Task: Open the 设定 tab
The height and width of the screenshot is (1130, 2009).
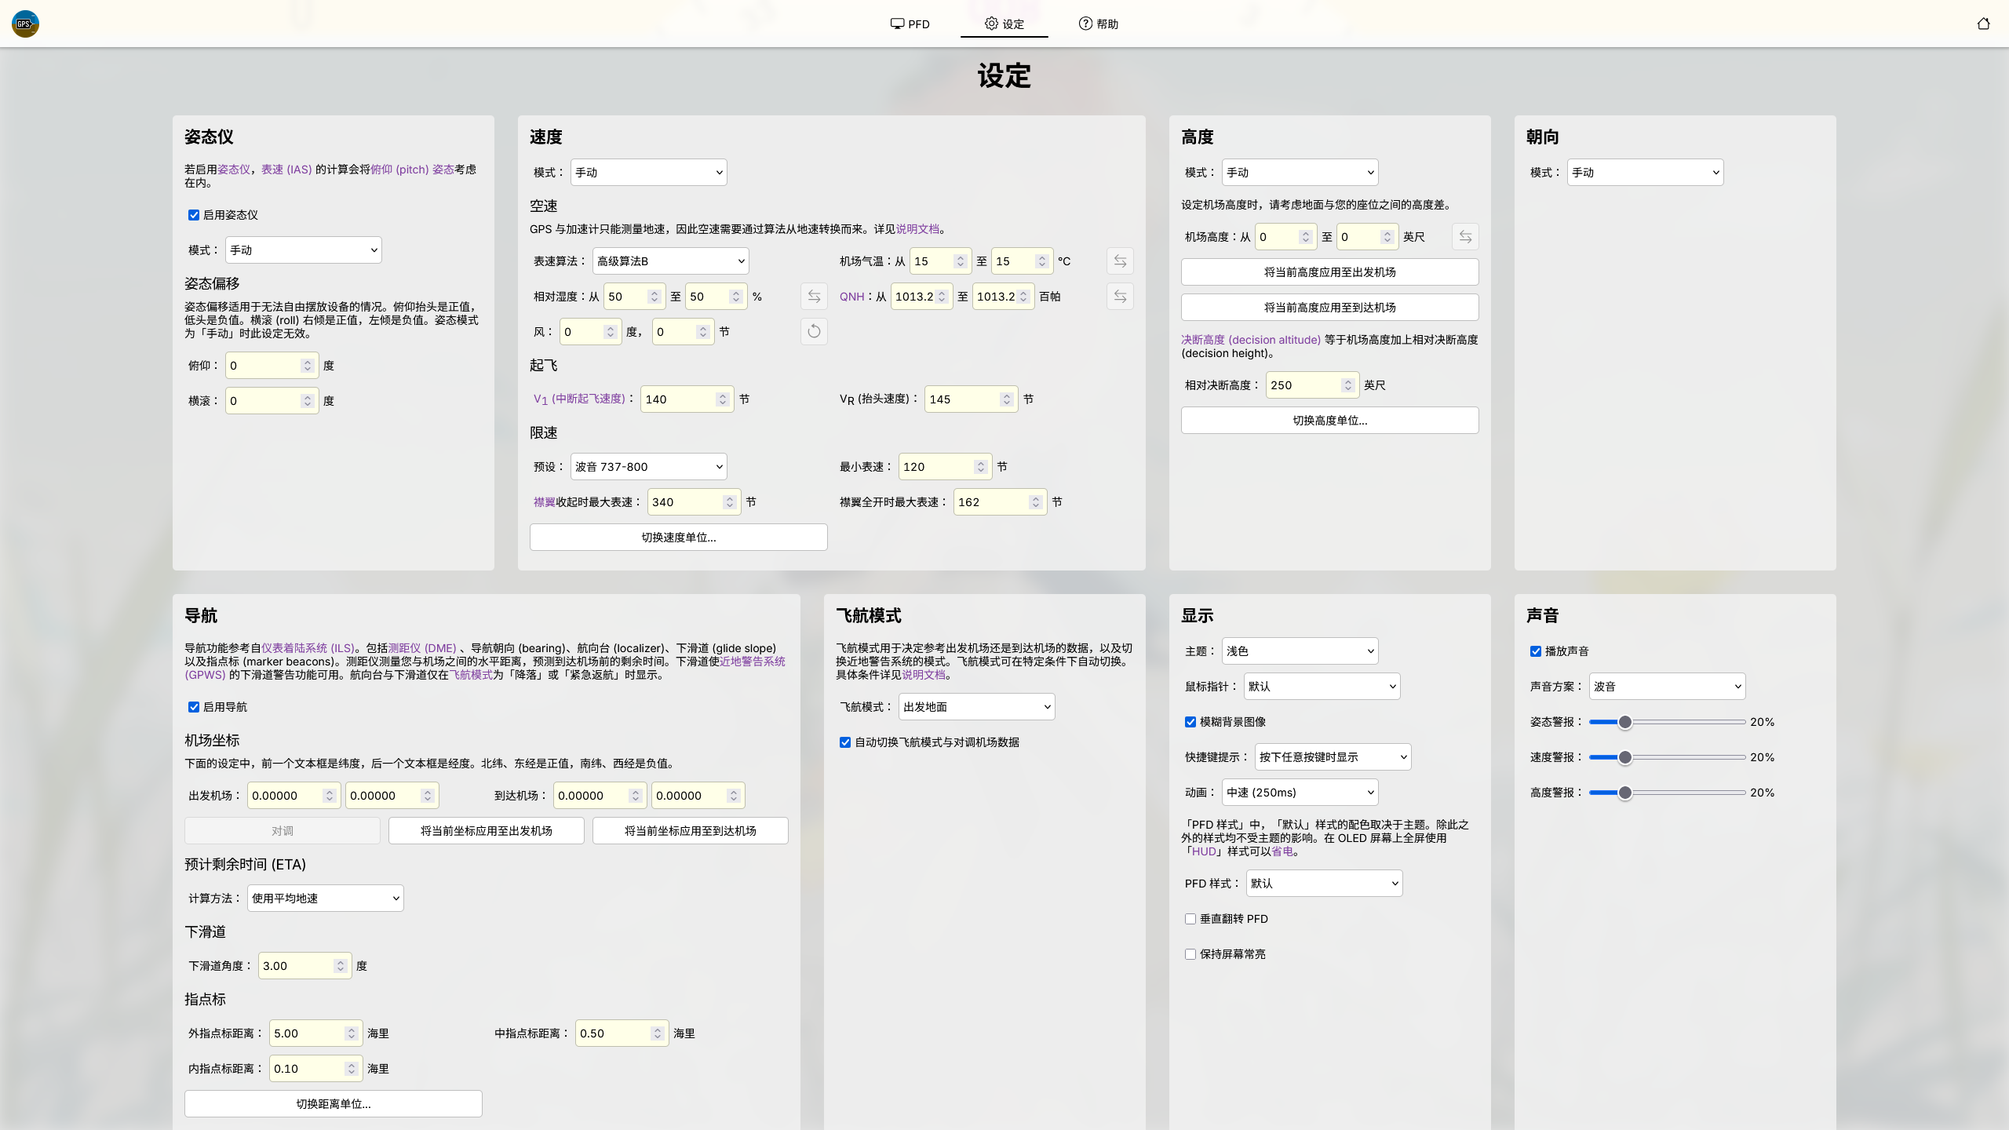Action: tap(1004, 24)
